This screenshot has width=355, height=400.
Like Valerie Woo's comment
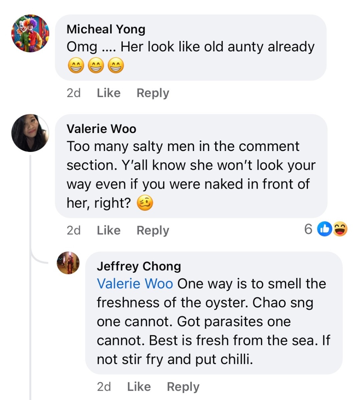[108, 230]
